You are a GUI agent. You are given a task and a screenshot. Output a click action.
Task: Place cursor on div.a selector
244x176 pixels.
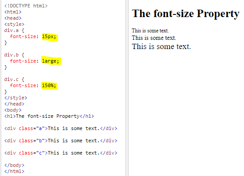coord(11,30)
